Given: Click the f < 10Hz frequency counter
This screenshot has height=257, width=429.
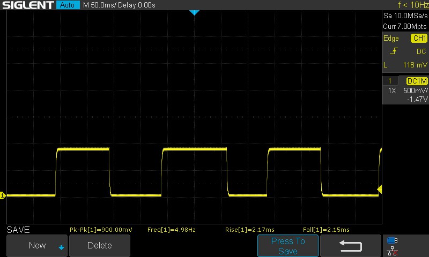Looking at the screenshot, I should tap(413, 5).
